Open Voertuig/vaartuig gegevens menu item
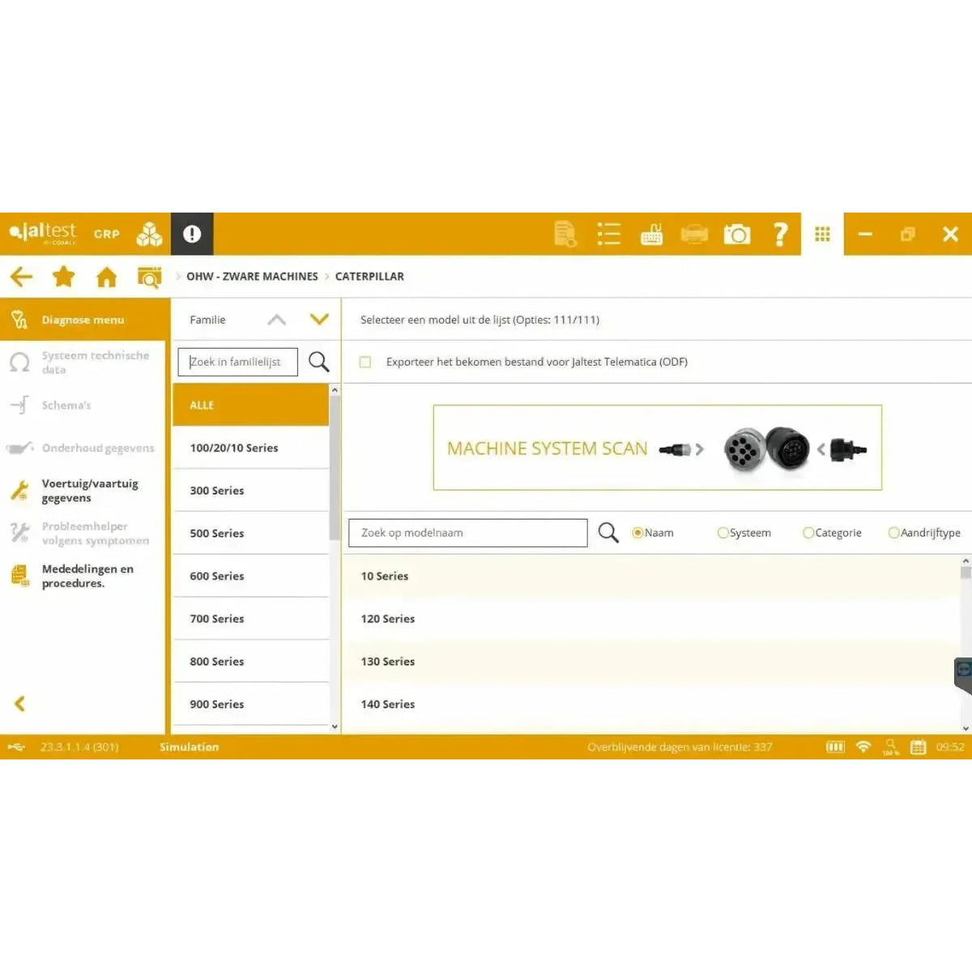Image resolution: width=972 pixels, height=972 pixels. [x=83, y=491]
